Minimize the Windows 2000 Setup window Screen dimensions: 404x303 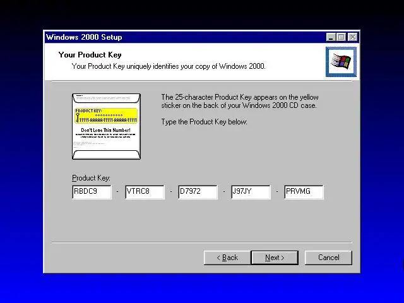point(331,37)
